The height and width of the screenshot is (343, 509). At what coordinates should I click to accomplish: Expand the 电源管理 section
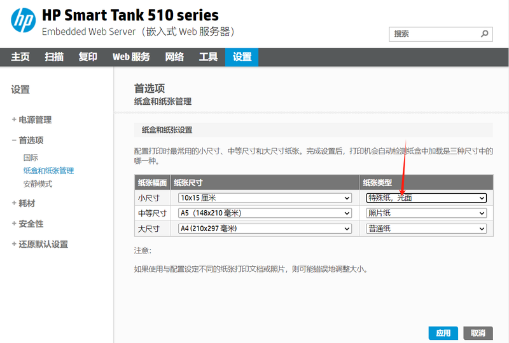32,120
